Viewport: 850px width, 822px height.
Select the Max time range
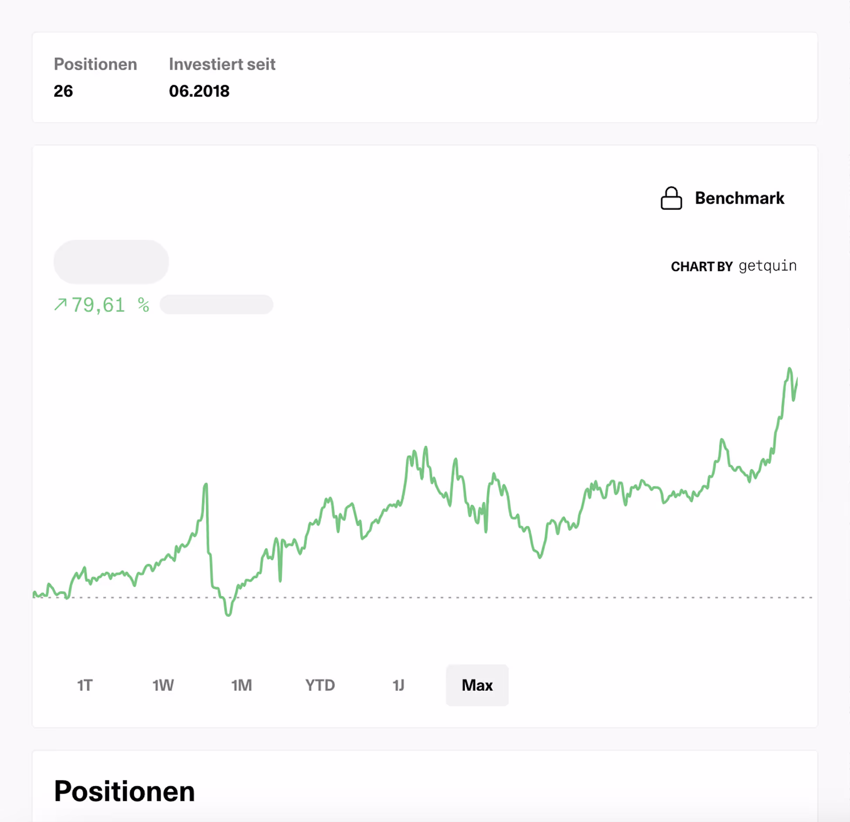click(477, 685)
